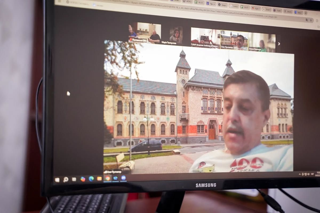The height and width of the screenshot is (213, 320).
Task: Switch to the АСКОД browser tab
Action: point(187,1)
